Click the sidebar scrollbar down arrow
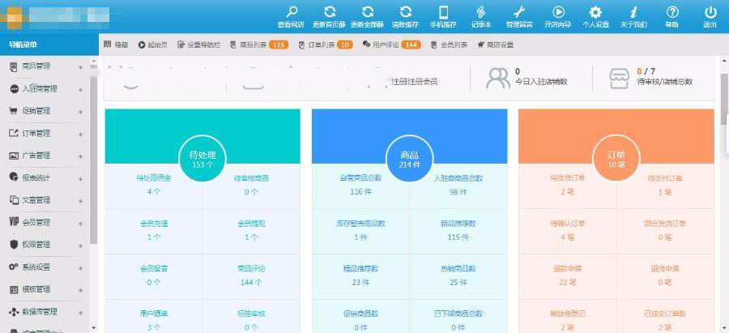This screenshot has width=729, height=333. [94, 328]
